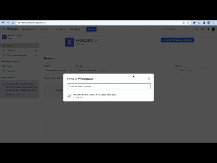Select Boards in the sidebar
Viewport: 217px width, 163px height.
(20, 46)
